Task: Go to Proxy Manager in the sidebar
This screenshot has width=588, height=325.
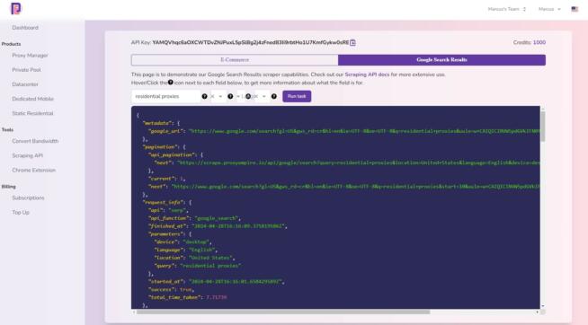Action: click(x=30, y=56)
